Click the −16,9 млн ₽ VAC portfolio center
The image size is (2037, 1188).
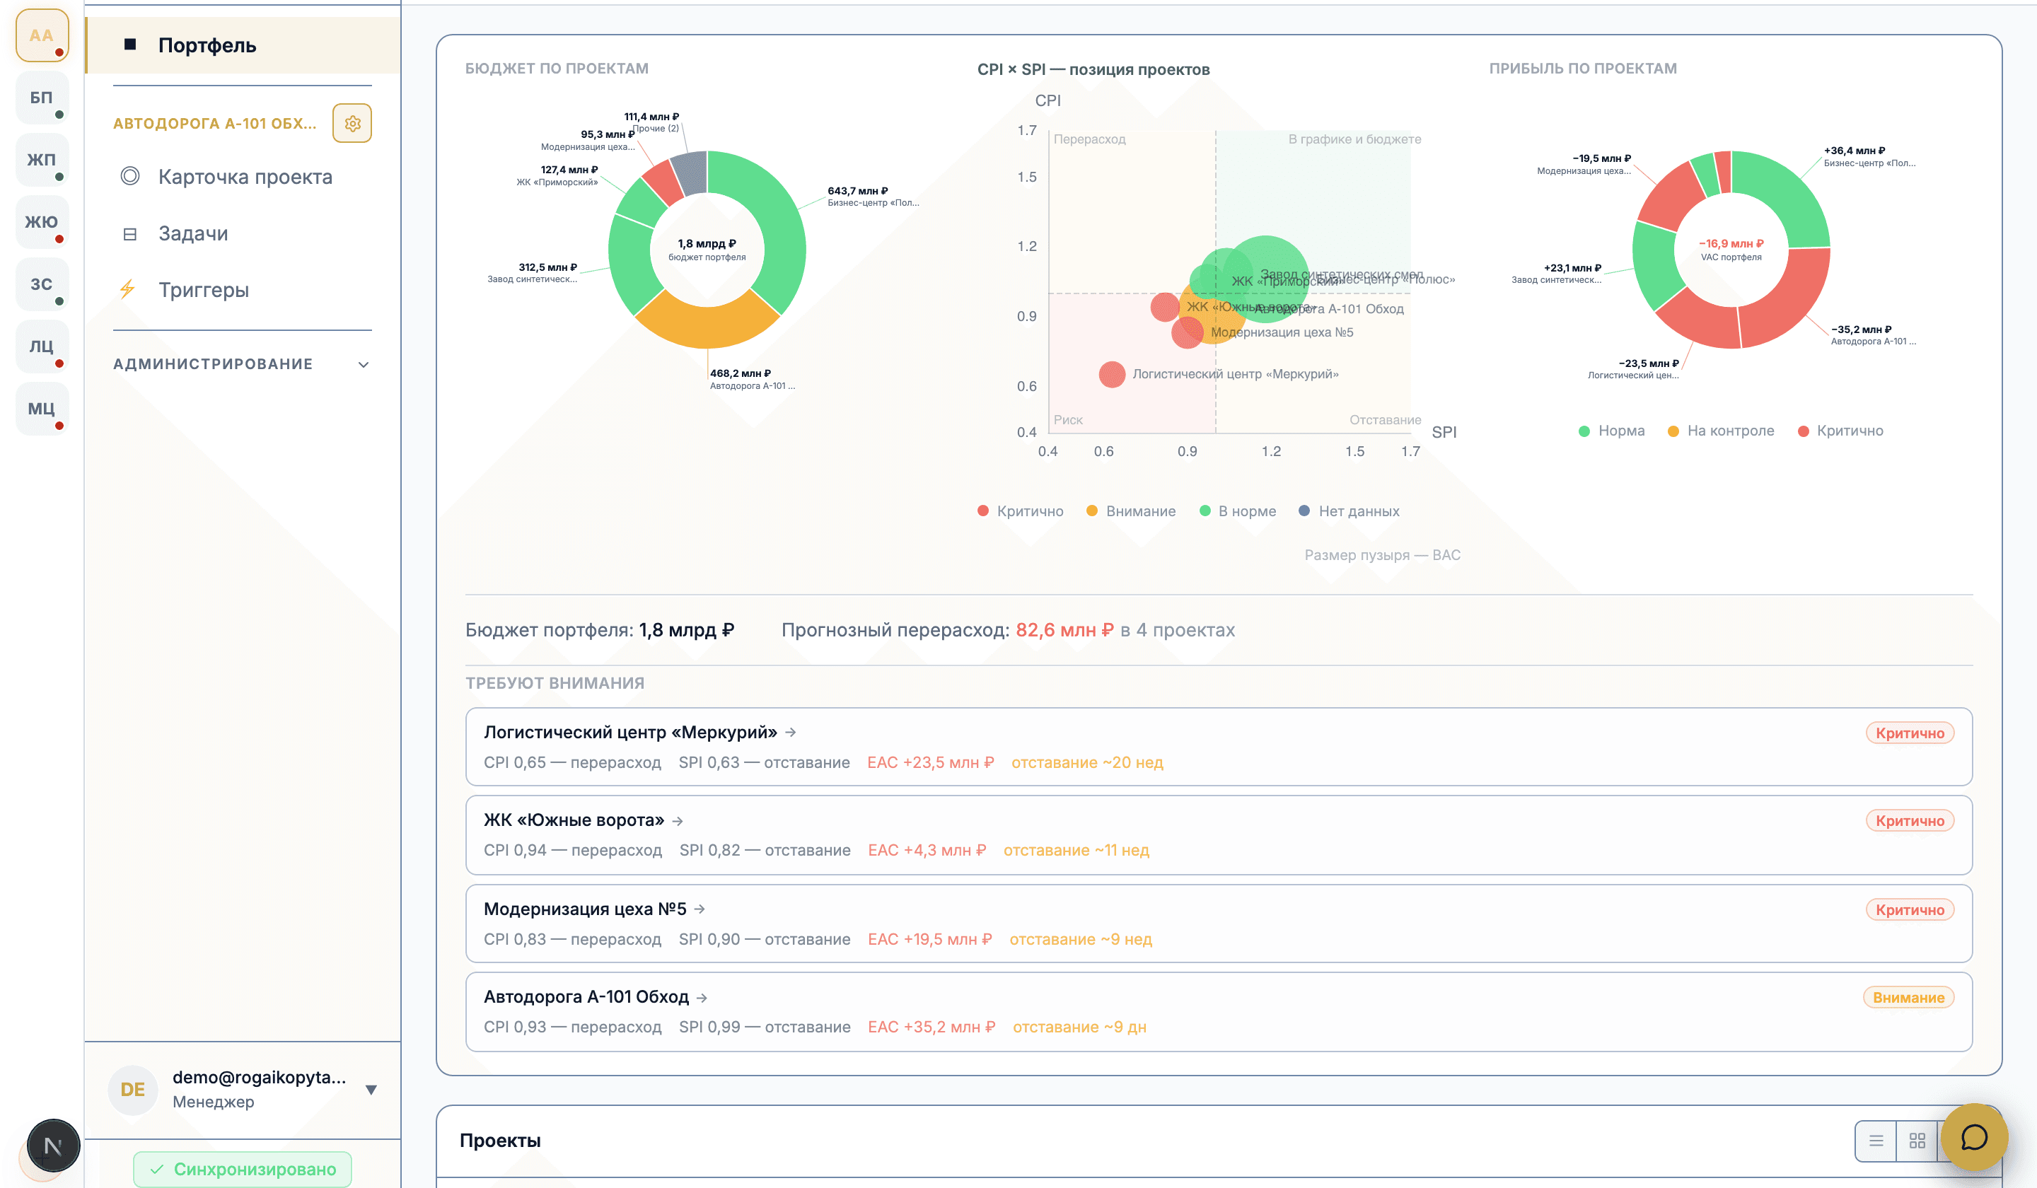1731,250
